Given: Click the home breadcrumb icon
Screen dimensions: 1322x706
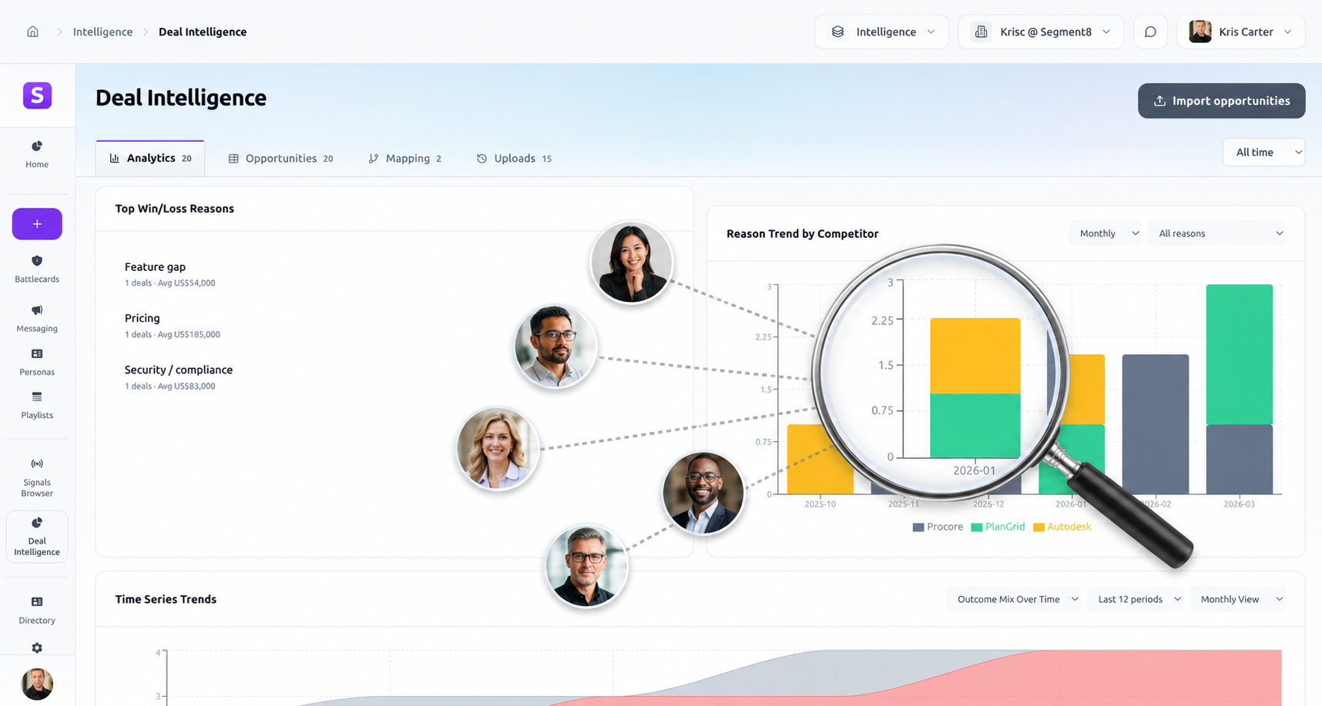Looking at the screenshot, I should coord(32,32).
